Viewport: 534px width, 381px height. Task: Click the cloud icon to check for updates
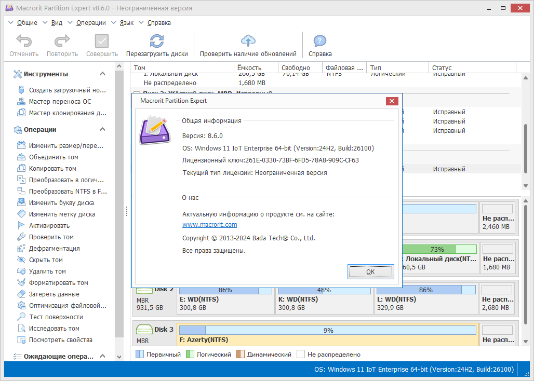pos(248,41)
